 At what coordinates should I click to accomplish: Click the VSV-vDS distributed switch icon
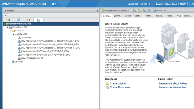click(16, 34)
